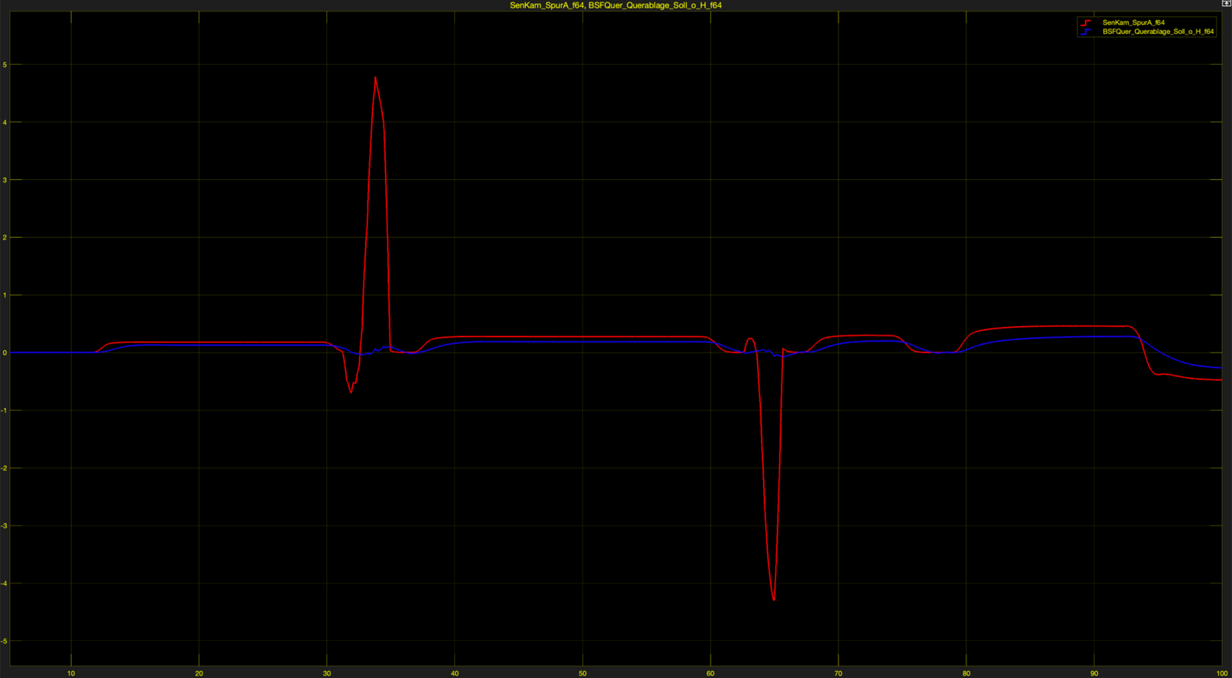Click the y-axis tick label -5
Screen dimensions: 1232x678
4,641
